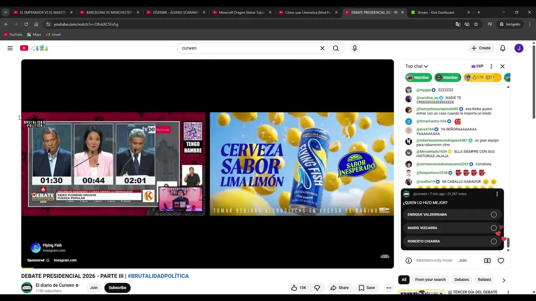The image size is (536, 301).
Task: Open El diario de Curwen channel avatar
Action: pyautogui.click(x=27, y=288)
